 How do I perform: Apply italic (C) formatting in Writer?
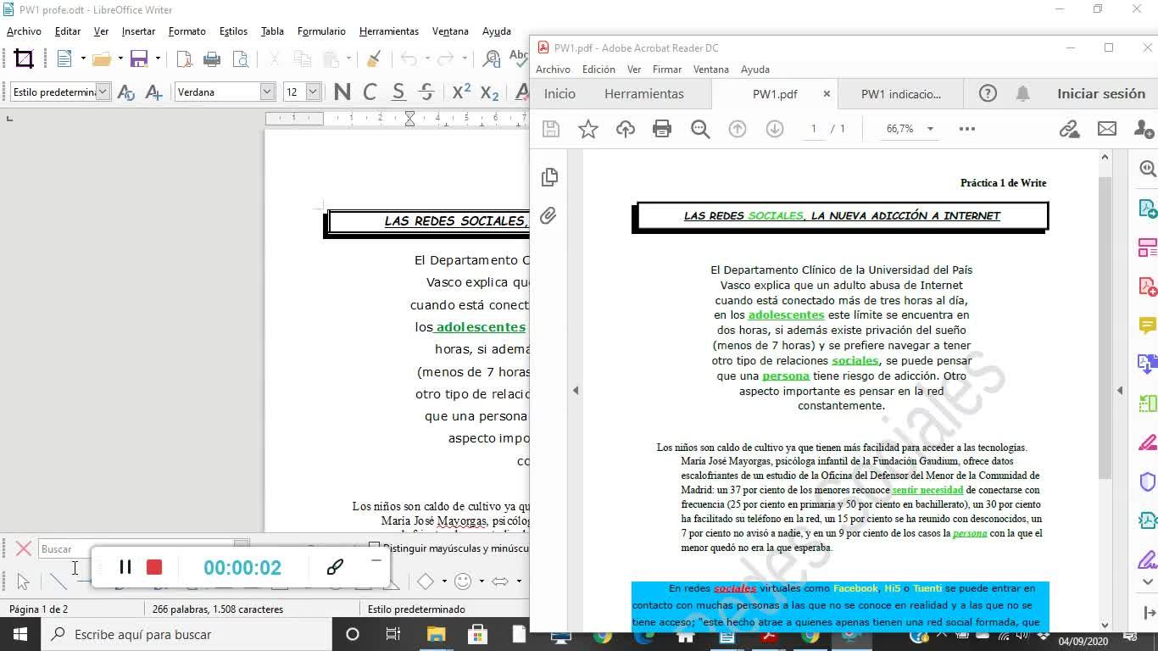coord(370,92)
